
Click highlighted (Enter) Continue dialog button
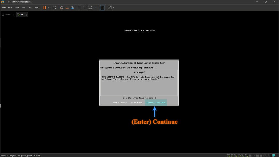[156, 103]
